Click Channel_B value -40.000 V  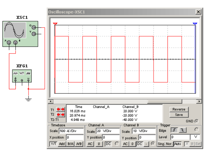(x=130, y=120)
